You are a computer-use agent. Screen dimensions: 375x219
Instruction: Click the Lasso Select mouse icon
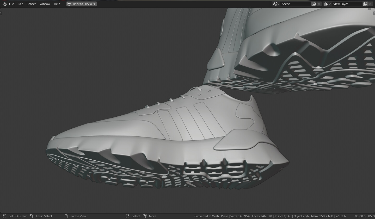[x=32, y=216]
